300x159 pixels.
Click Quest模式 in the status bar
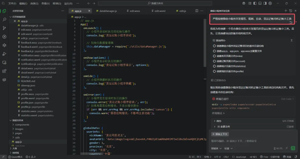15,157
